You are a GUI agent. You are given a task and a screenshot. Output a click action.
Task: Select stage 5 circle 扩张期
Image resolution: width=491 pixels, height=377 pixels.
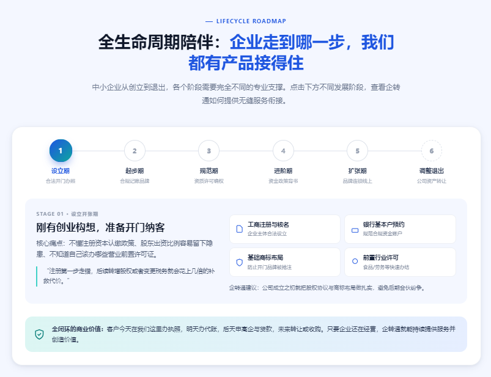tap(357, 151)
